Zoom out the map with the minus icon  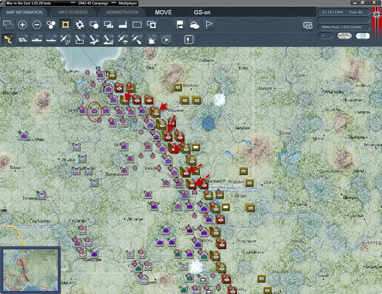[x=37, y=25]
